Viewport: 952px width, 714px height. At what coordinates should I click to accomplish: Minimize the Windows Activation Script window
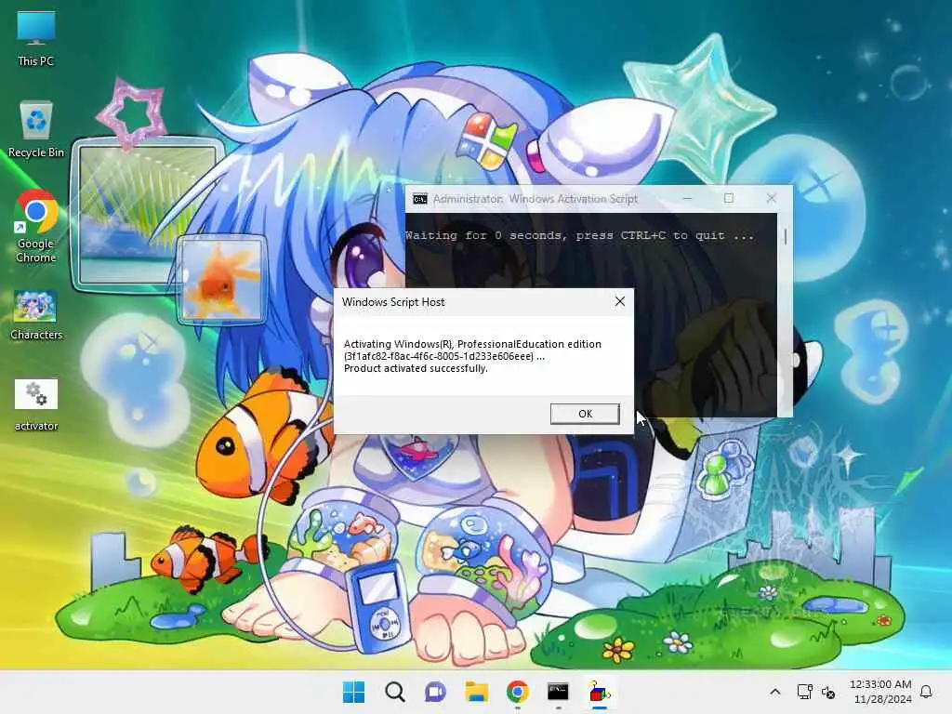click(x=687, y=199)
